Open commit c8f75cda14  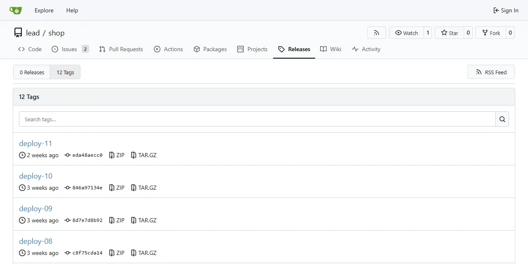click(83, 253)
